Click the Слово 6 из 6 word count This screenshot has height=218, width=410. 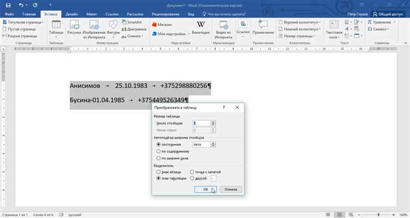pyautogui.click(x=43, y=215)
